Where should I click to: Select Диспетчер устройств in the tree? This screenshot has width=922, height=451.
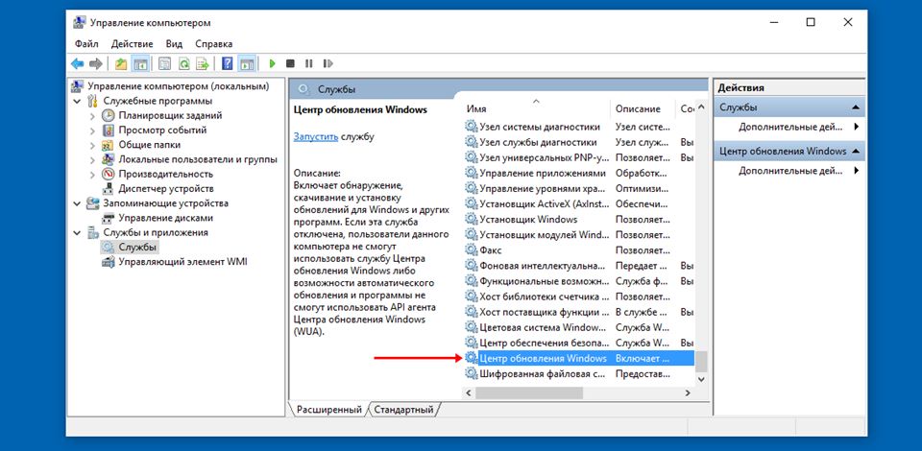click(166, 188)
